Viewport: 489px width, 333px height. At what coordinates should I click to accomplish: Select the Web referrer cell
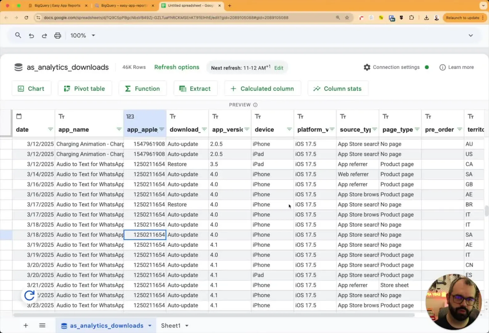(x=357, y=174)
